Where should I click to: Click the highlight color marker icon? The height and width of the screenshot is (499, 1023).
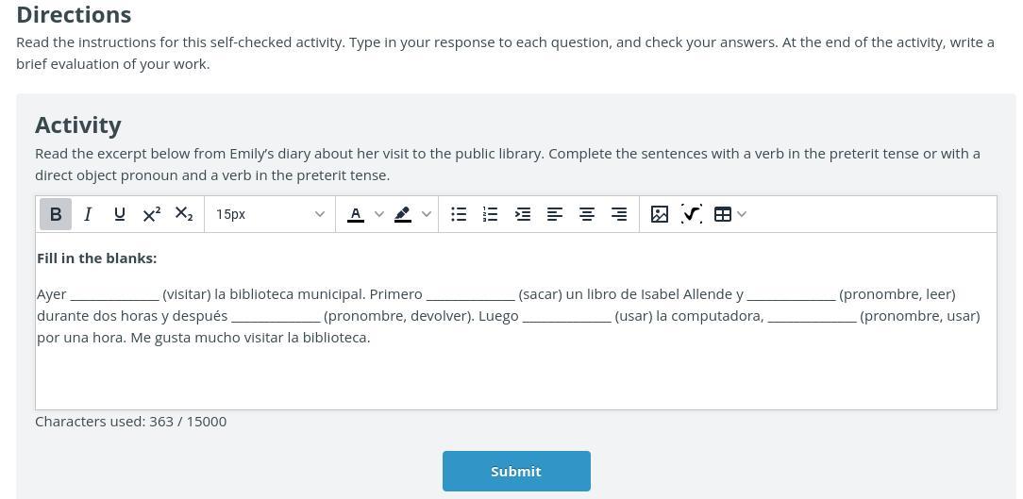(x=403, y=214)
